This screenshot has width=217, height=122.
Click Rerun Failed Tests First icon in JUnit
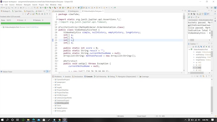[x=39, y=14]
